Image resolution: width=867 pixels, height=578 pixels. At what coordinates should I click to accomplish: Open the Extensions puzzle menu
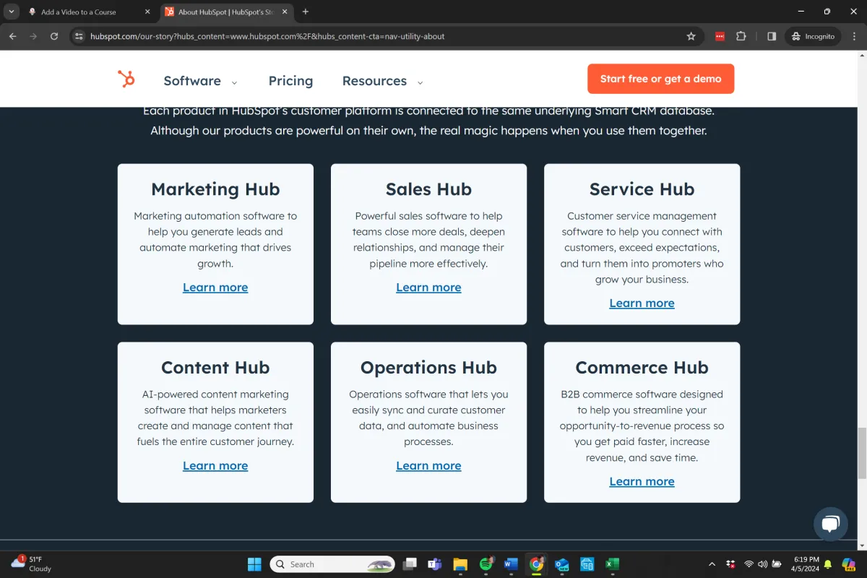[741, 36]
